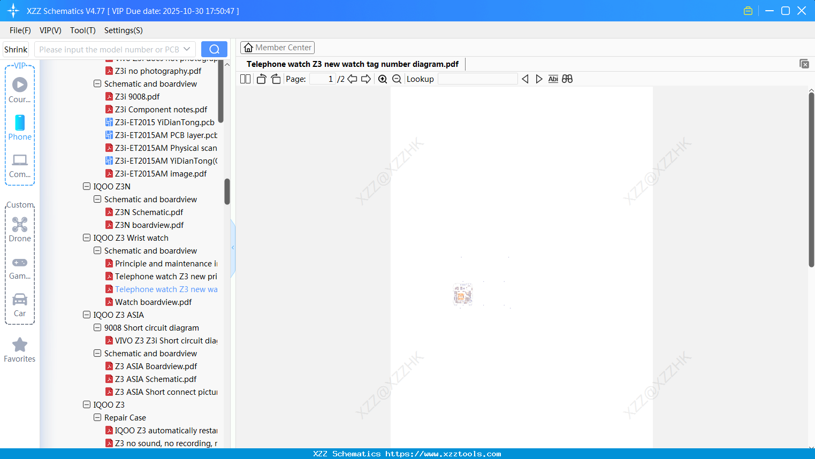Open the VIP(V) menu
Screen dimensions: 815x459
50,30
